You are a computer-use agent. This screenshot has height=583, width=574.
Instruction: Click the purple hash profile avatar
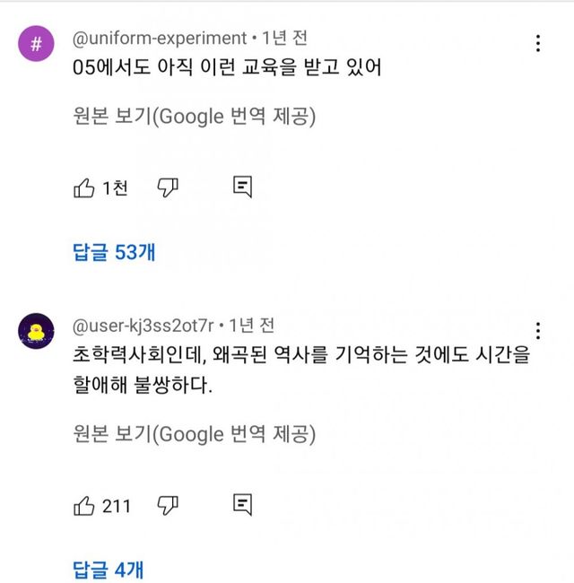tap(36, 44)
